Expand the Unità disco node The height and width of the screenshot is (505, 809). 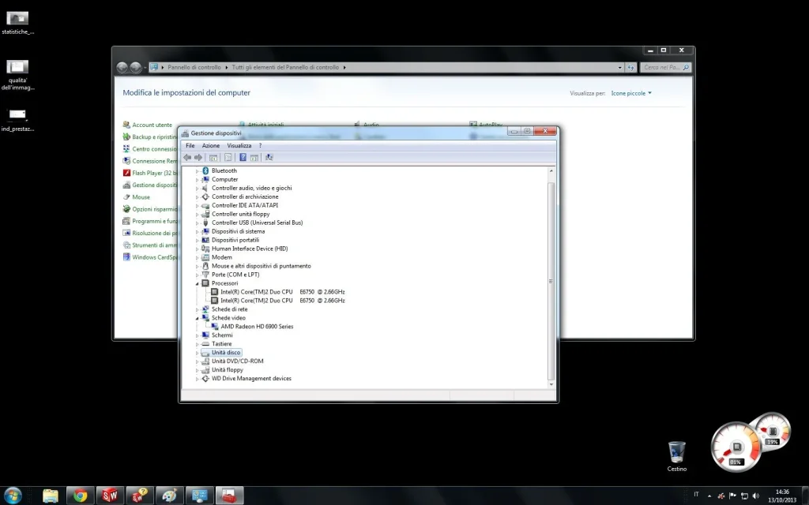[x=197, y=353]
